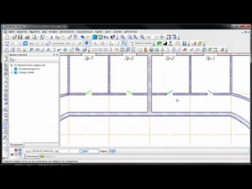Open the view number dropdown
Screen dimensions: 252x189
(42, 43)
